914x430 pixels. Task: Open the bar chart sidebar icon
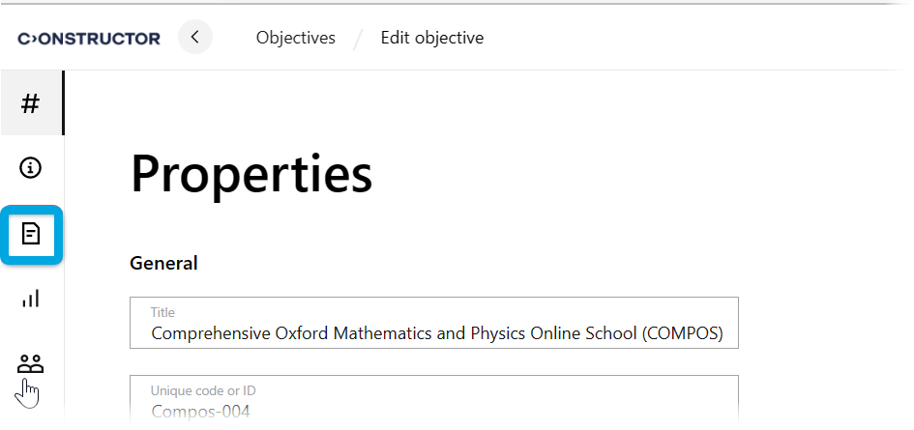click(31, 299)
